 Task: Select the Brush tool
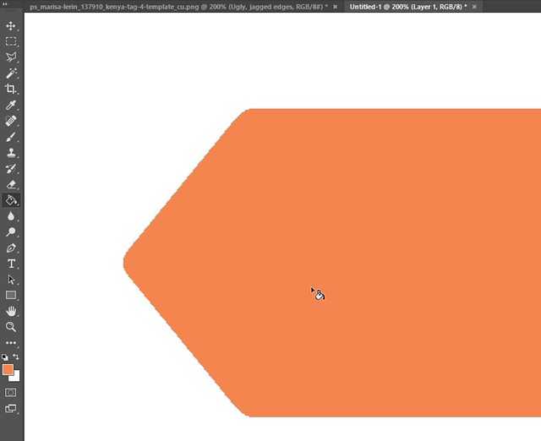click(11, 137)
